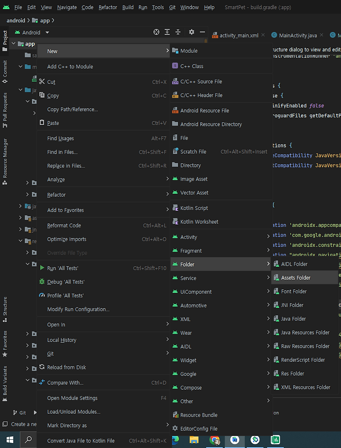Click the Font Folder entry
341x448 pixels.
point(305,292)
